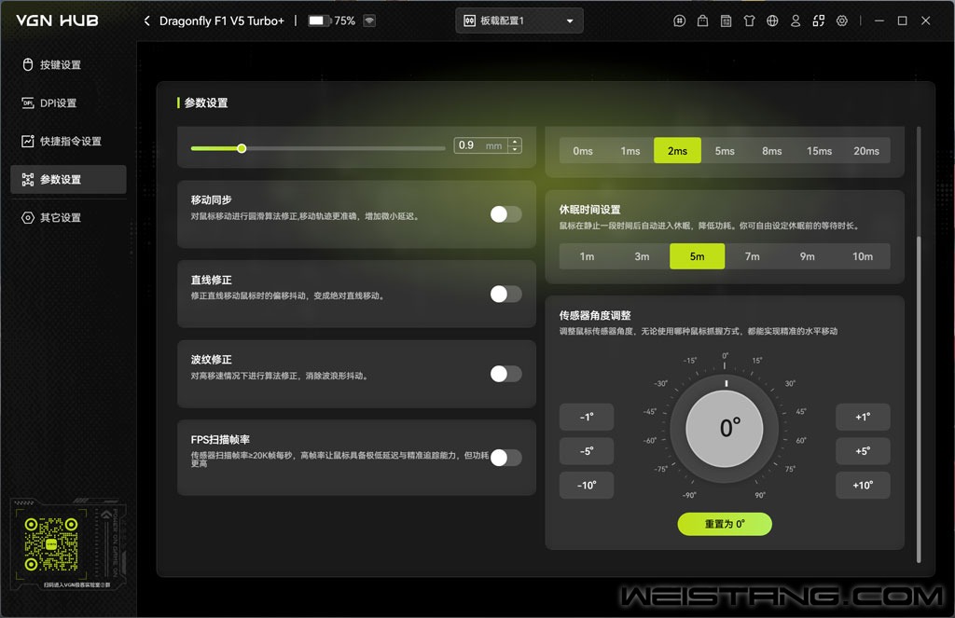The image size is (955, 618).
Task: Set sleep time to 7m
Action: 753,256
